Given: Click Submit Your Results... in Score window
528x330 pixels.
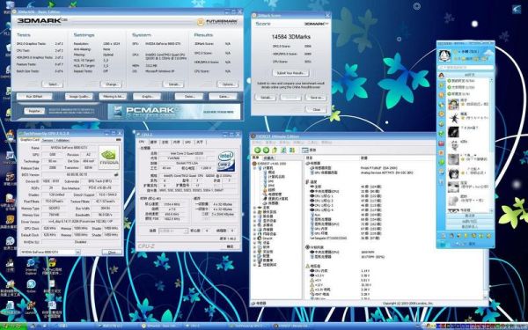Looking at the screenshot, I should click(x=290, y=73).
